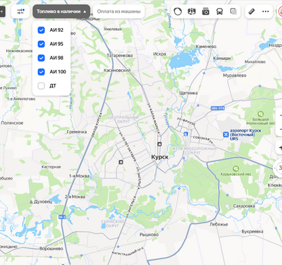
Task: Click the bus station icon near ул. 50 лет Октября
Action: (x=121, y=162)
